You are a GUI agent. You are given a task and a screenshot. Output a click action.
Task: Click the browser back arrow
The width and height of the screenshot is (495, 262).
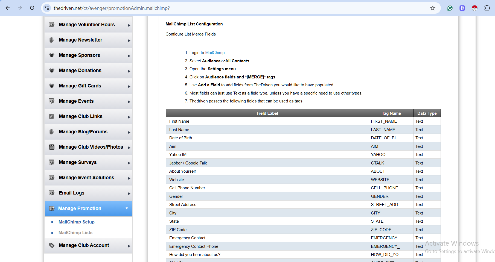8,8
